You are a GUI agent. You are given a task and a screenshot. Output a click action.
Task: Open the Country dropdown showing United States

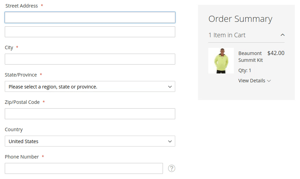[90, 141]
